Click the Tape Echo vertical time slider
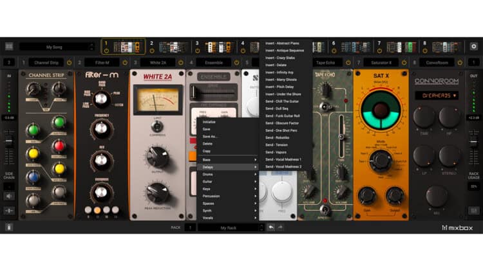 click(x=341, y=137)
